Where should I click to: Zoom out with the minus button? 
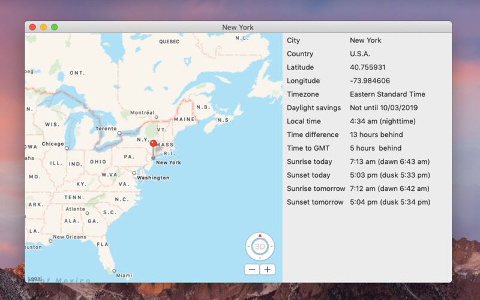pos(252,269)
